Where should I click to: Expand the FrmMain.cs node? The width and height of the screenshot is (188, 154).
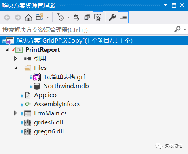15,113
